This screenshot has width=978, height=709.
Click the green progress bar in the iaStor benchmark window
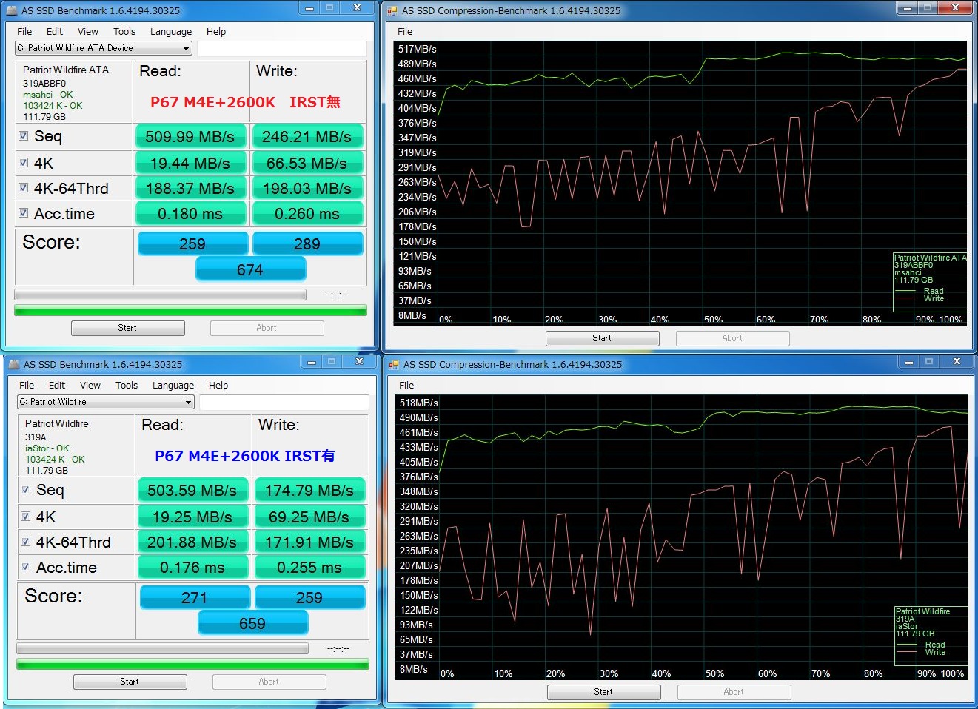(x=192, y=665)
